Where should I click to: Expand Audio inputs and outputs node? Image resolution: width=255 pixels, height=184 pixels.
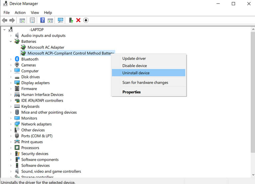(x=11, y=35)
